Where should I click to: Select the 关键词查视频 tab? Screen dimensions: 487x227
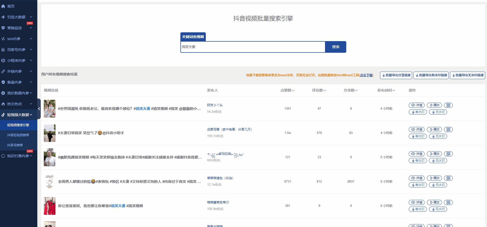point(193,37)
